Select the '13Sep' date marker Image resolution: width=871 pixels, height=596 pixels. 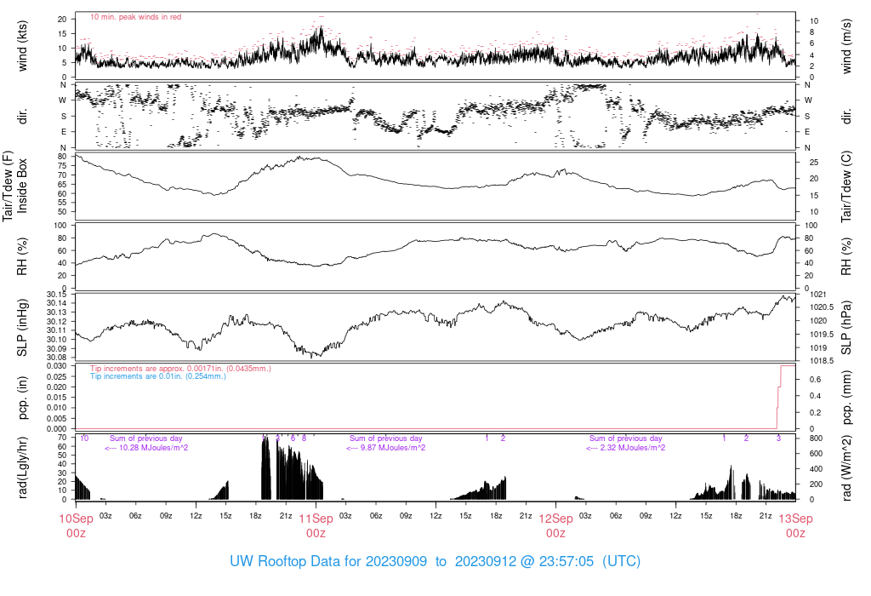click(795, 519)
